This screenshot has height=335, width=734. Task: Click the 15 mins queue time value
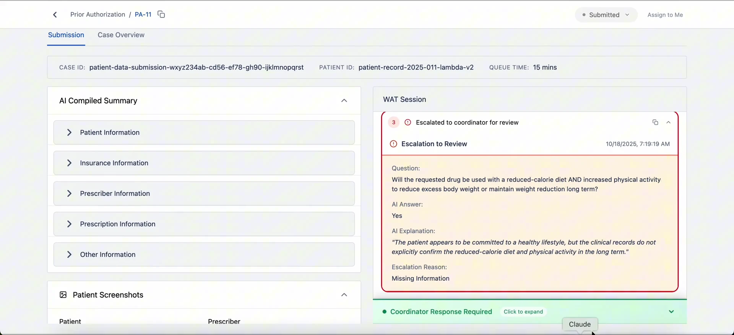[545, 68]
